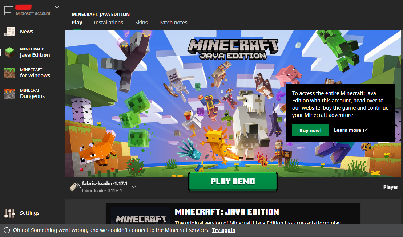Follow the Learn more link
403x237 pixels.
(x=347, y=130)
